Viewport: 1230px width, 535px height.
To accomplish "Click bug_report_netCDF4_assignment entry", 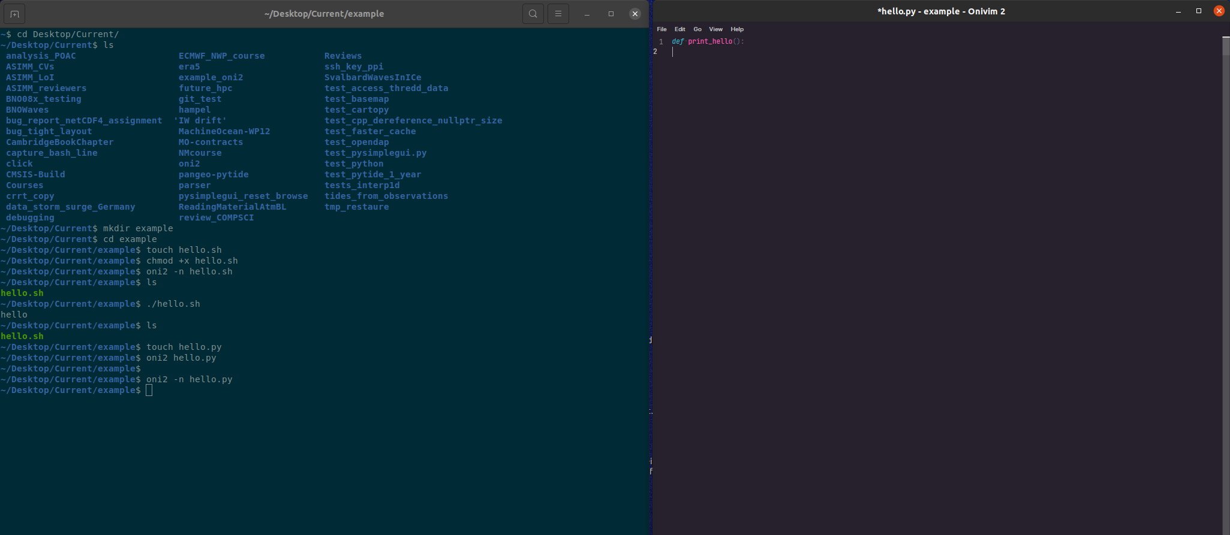I will pos(84,120).
